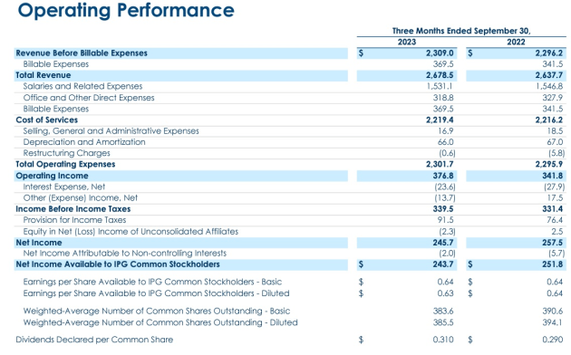Screen dimensions: 571x355
Task: Click Cost of Services value 2,219.4
Action: pos(440,120)
